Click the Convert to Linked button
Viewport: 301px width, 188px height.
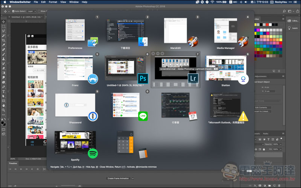262,111
